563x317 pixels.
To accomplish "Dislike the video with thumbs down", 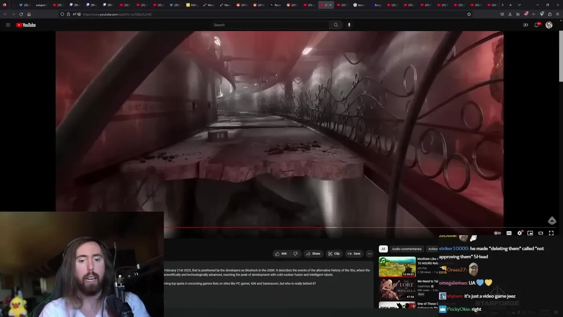I will click(295, 254).
